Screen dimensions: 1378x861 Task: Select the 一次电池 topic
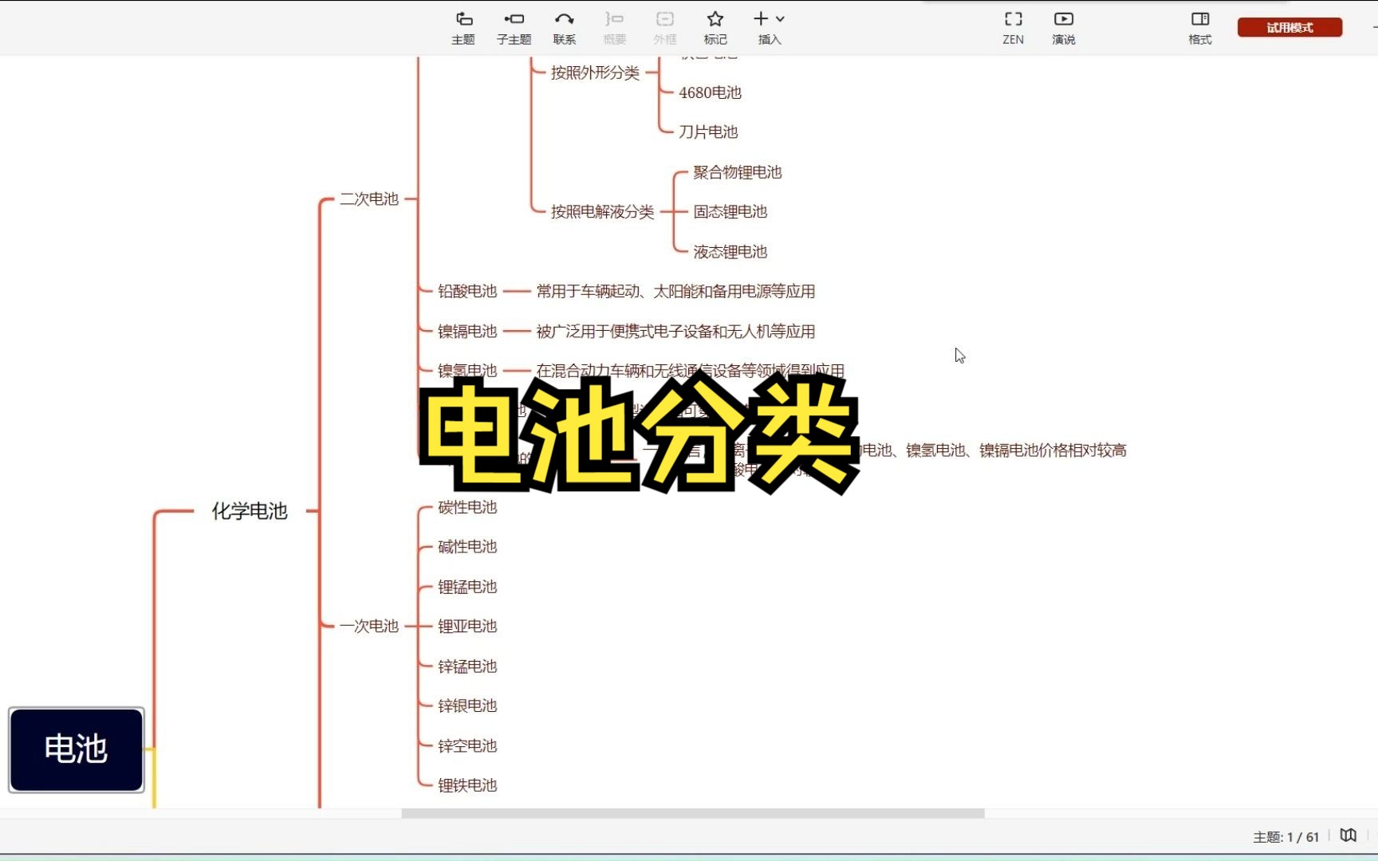[369, 627]
